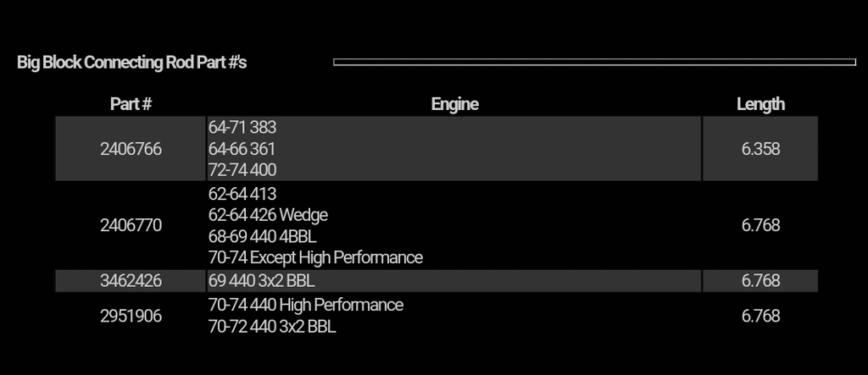Click the 72-74 400 engine entry
Screen dimensions: 868x375
[242, 170]
